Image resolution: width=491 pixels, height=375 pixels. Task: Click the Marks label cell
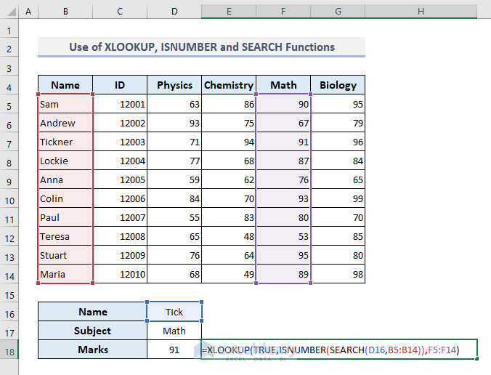coord(92,350)
